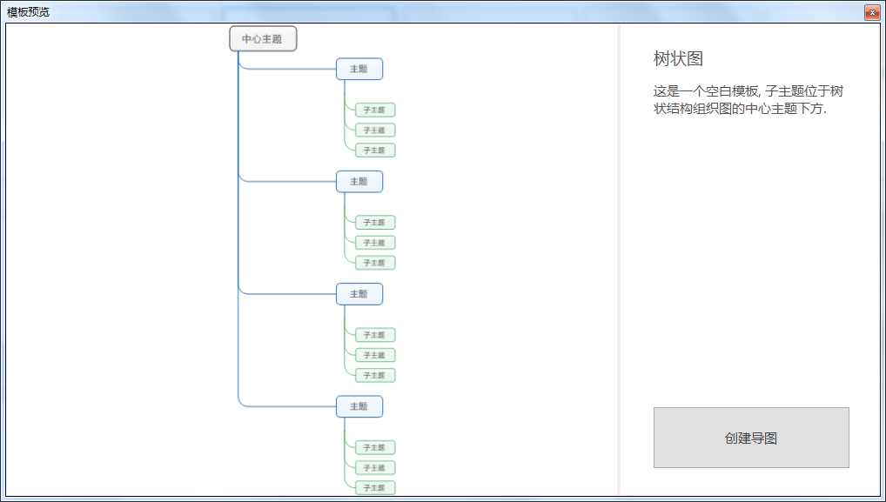Click the first 子主题 of the second branch

click(x=374, y=222)
